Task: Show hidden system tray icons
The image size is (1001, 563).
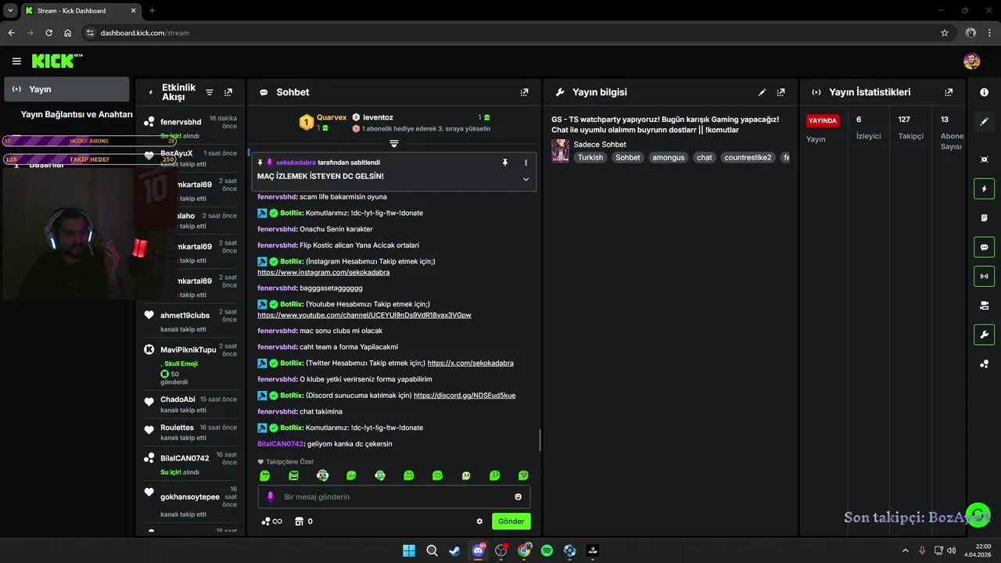Action: coord(906,550)
